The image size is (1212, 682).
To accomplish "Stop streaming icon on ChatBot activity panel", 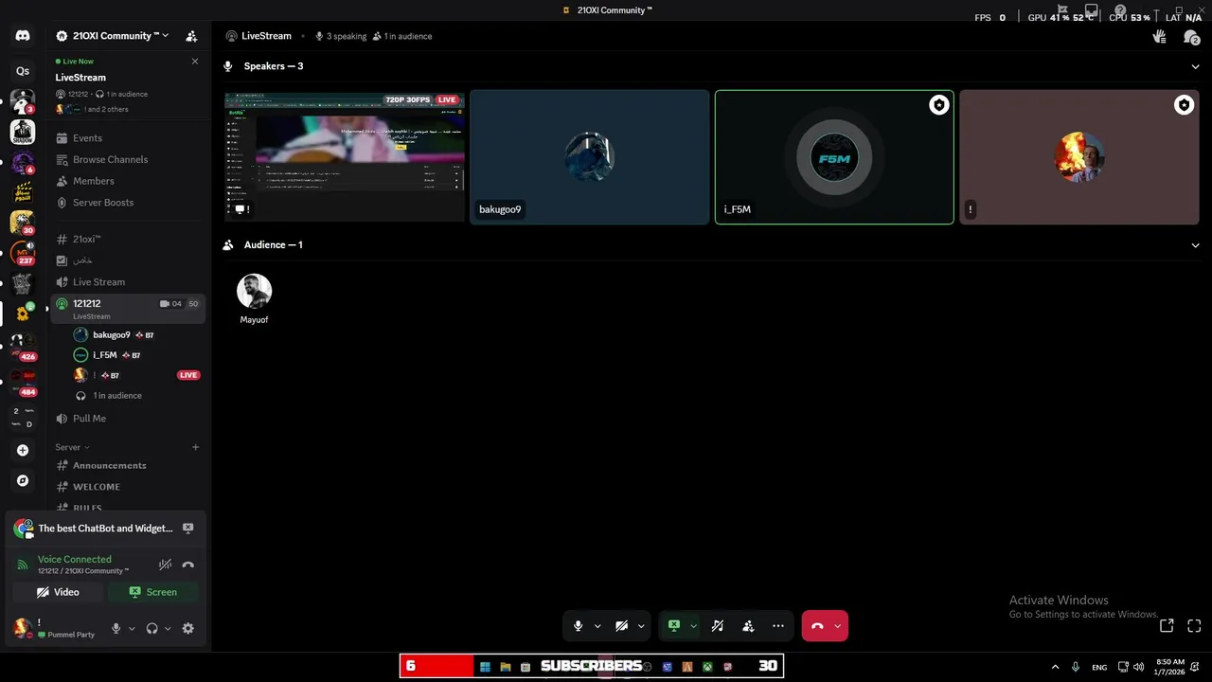I will 187,529.
